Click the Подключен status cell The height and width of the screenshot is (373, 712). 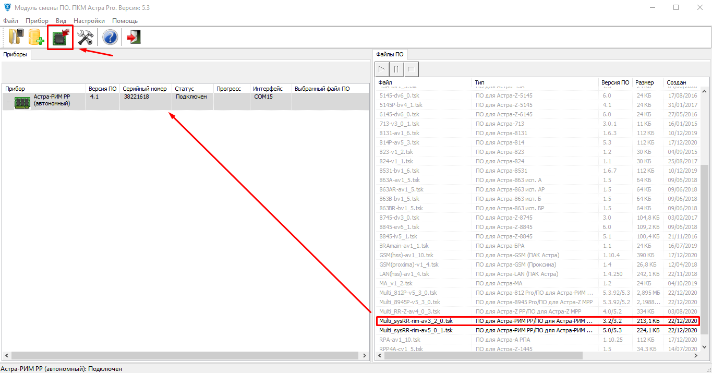(x=192, y=102)
